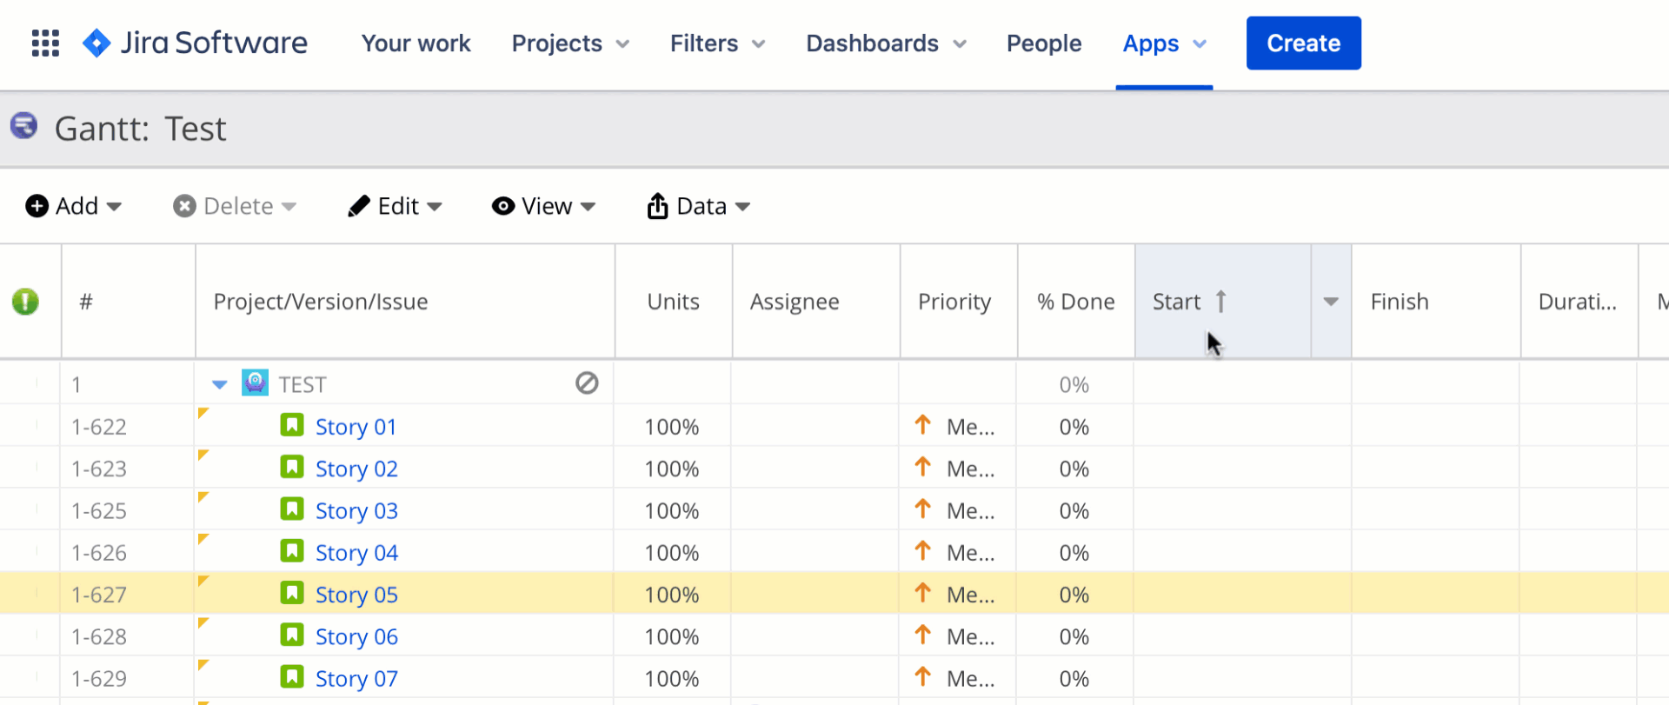This screenshot has width=1669, height=705.
Task: Click the priority arrow icon for Story 03
Action: (x=923, y=509)
